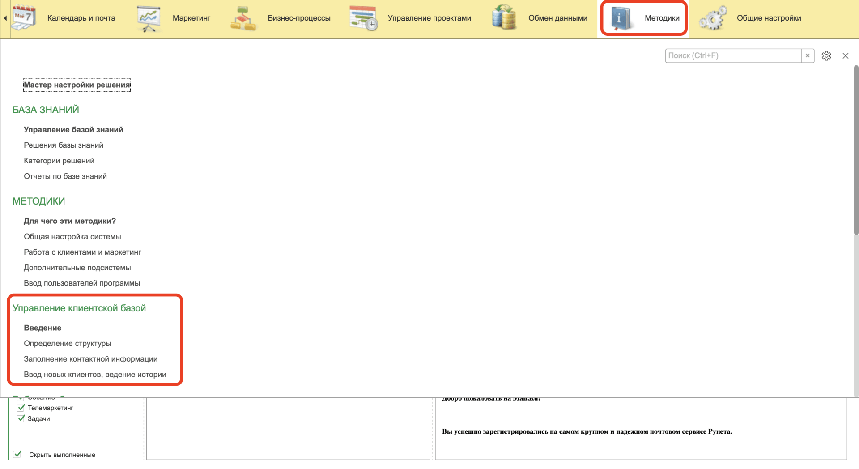Image resolution: width=859 pixels, height=469 pixels.
Task: Click the Calendar and Mail icon
Action: [23, 18]
